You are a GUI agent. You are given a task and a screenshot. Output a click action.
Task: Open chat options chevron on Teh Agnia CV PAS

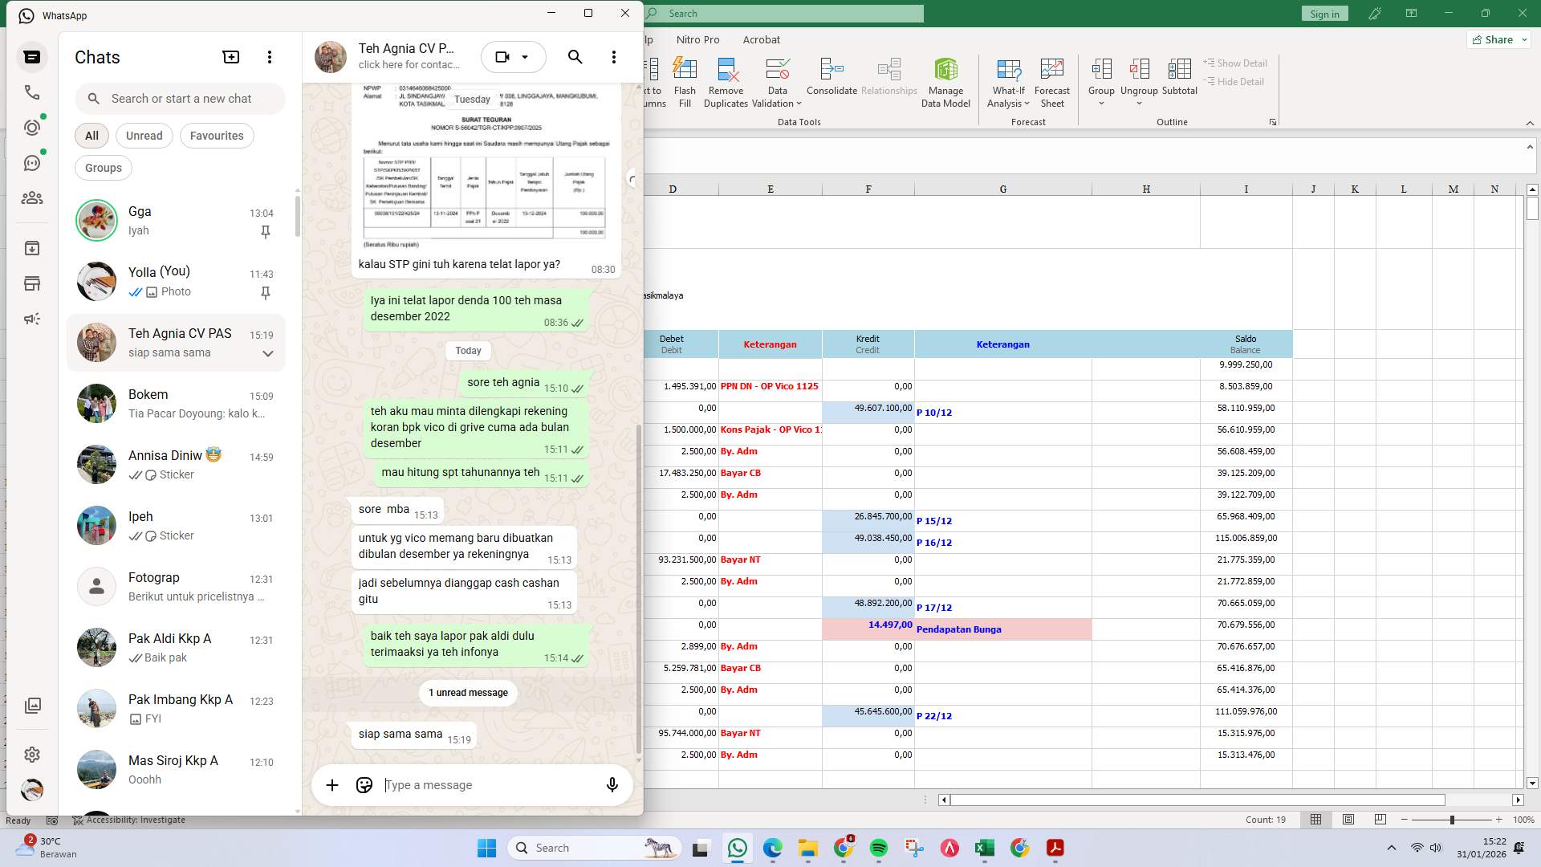point(267,354)
